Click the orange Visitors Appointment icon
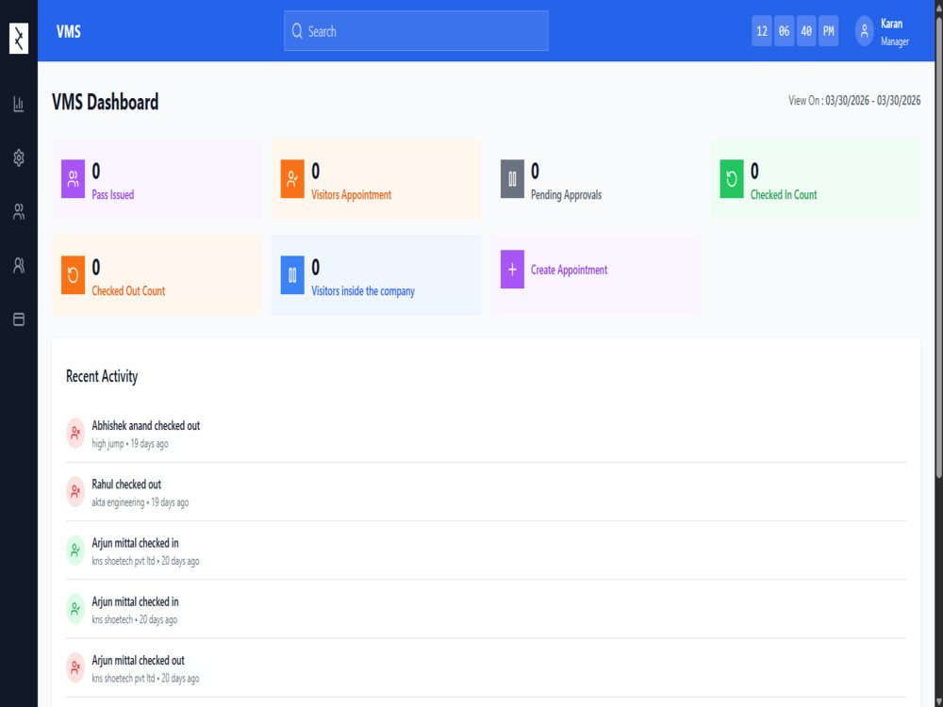The width and height of the screenshot is (943, 707). (292, 179)
